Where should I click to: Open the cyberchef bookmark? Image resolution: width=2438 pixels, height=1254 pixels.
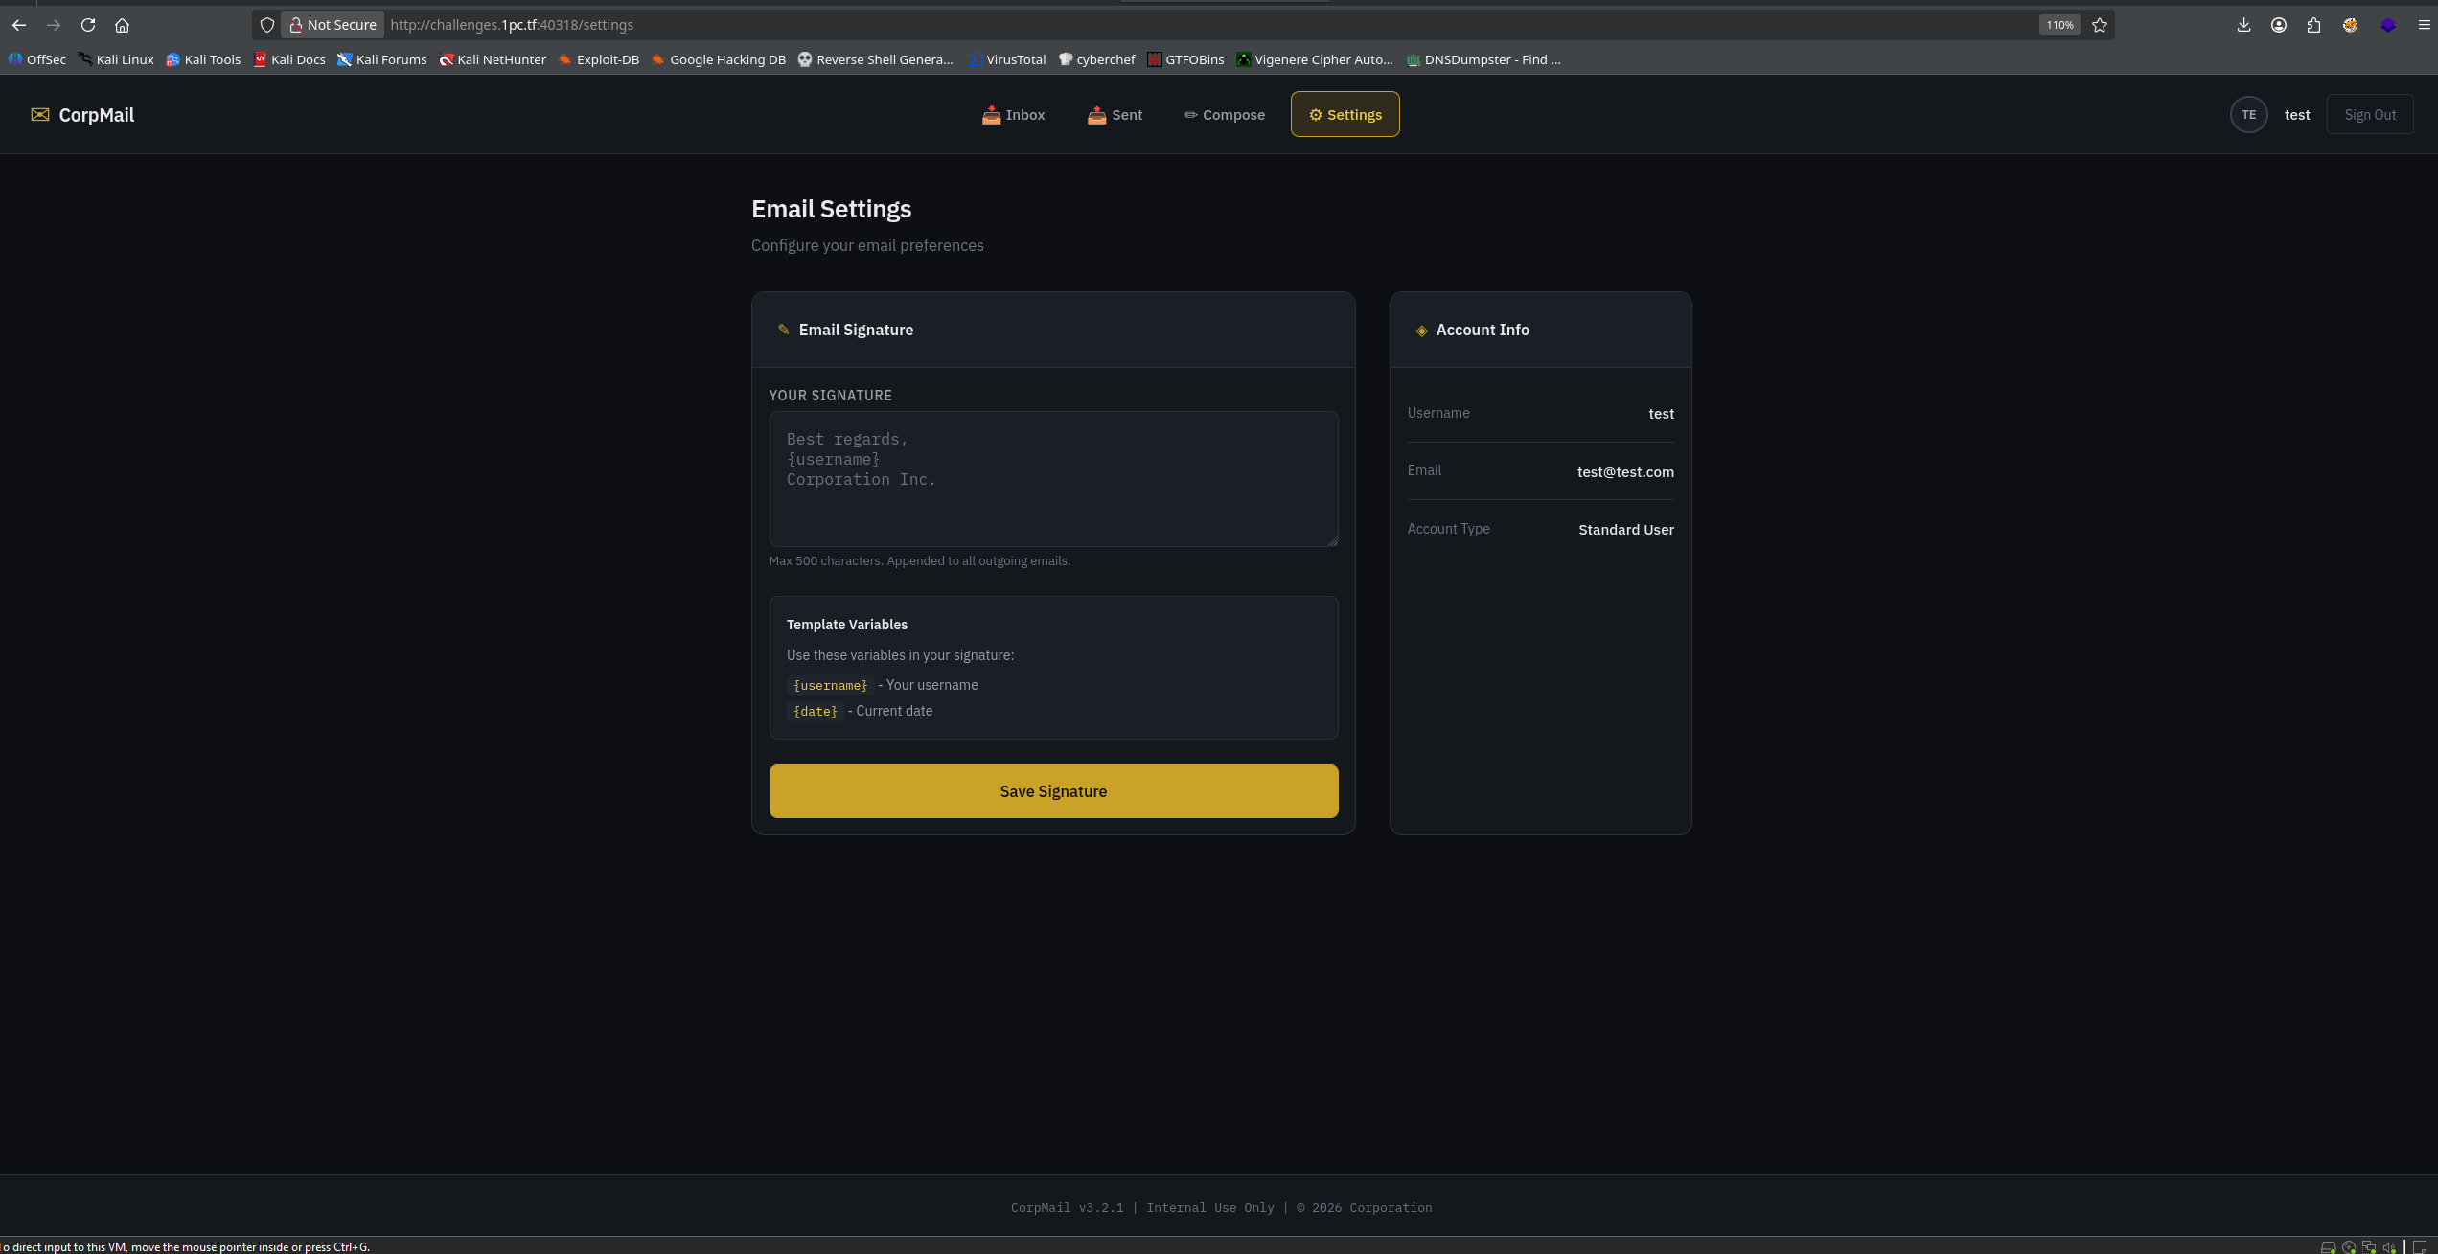pyautogui.click(x=1096, y=59)
